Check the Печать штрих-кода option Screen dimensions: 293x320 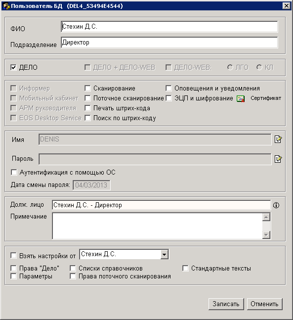(87, 108)
